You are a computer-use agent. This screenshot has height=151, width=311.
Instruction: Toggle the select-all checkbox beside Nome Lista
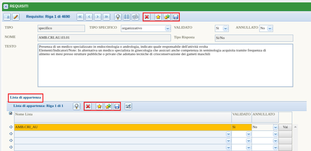(x=11, y=113)
